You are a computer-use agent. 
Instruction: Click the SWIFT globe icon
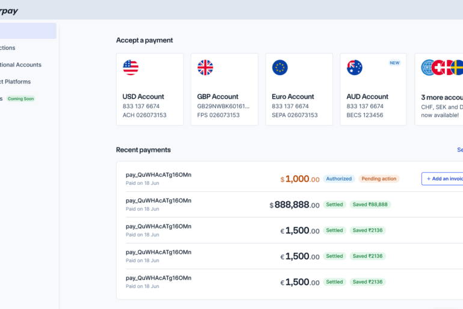428,68
